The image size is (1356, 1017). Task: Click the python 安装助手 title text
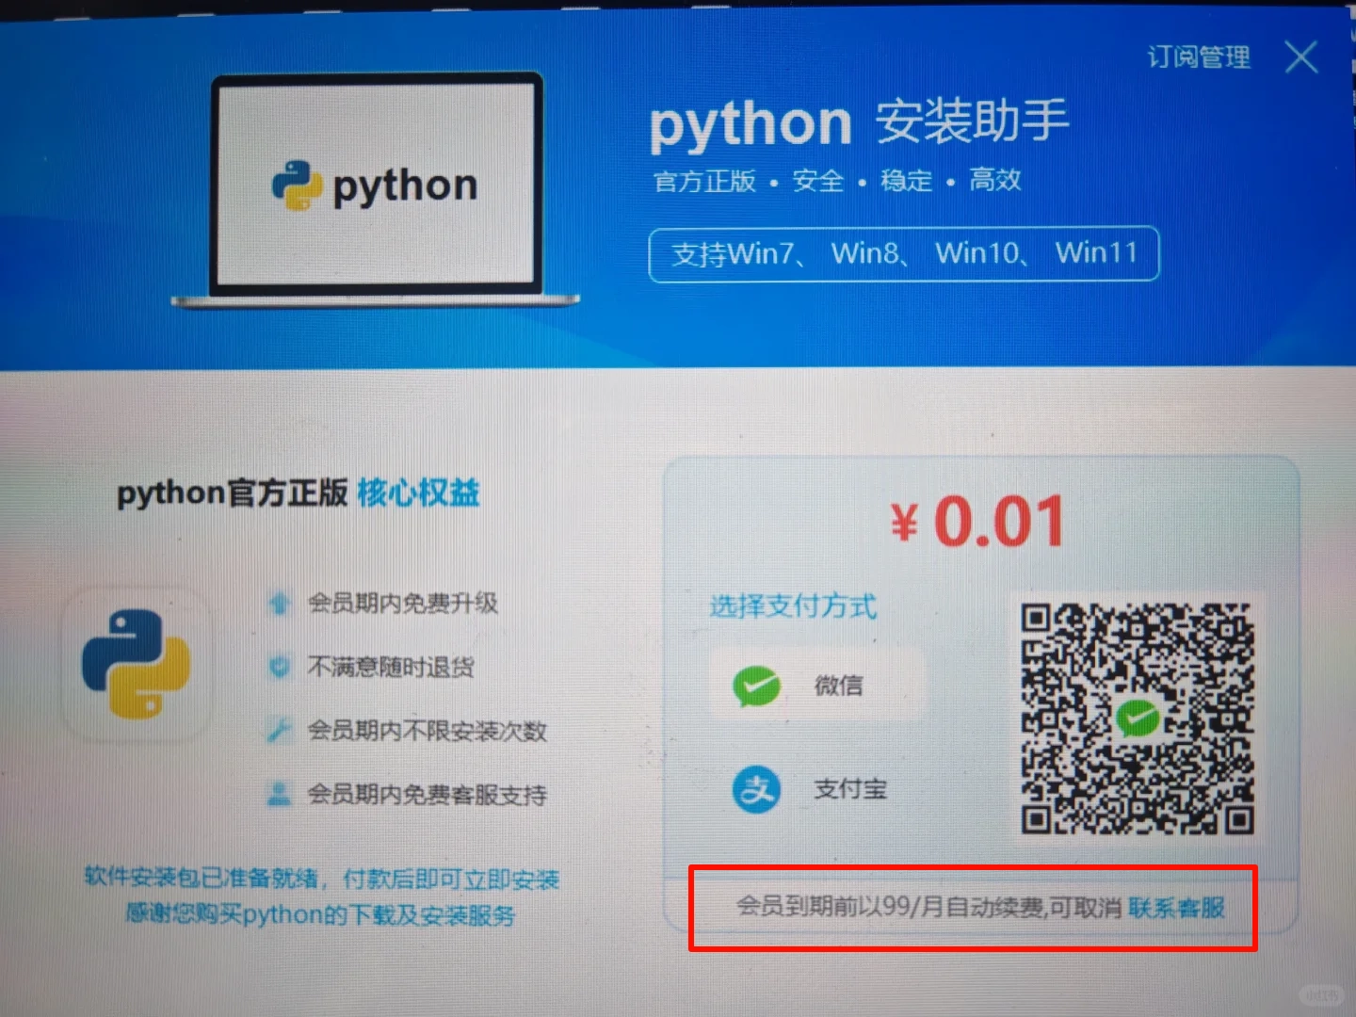(x=859, y=123)
